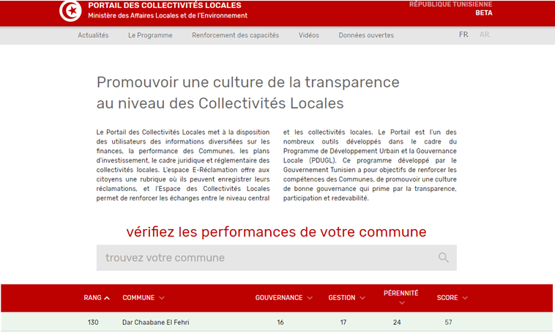555x333 pixels.
Task: Open Données ouvertes menu item
Action: point(366,35)
